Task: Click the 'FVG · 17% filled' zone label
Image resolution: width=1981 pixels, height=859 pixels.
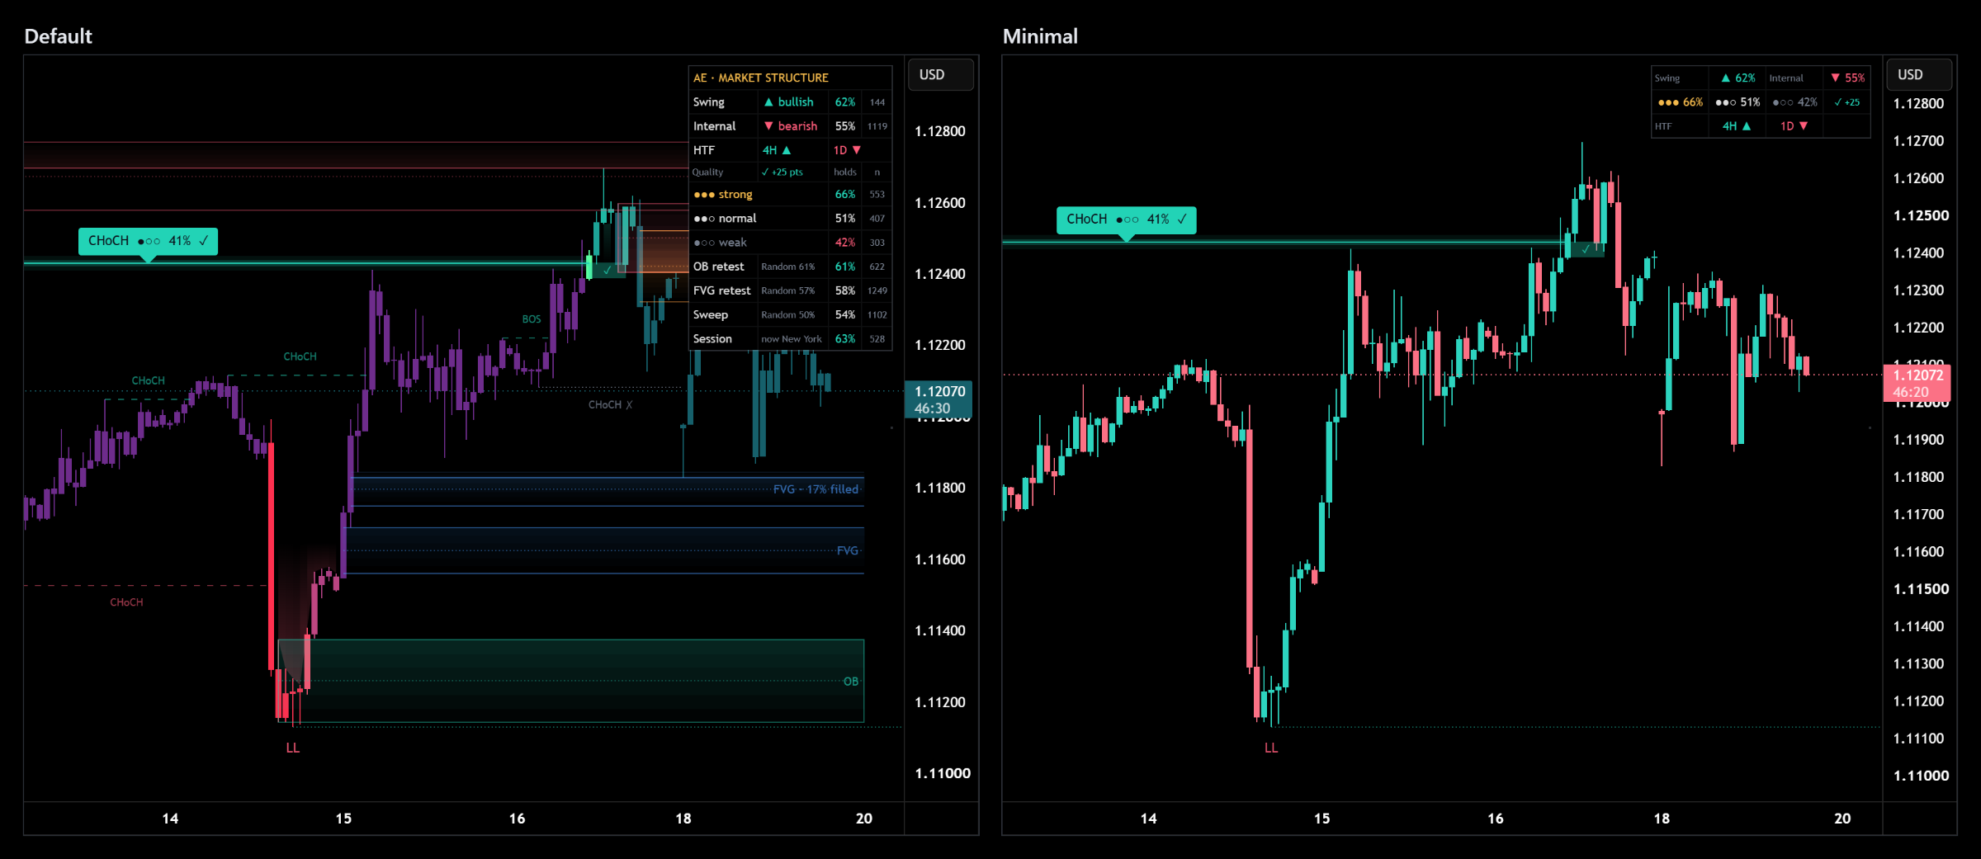Action: point(816,489)
